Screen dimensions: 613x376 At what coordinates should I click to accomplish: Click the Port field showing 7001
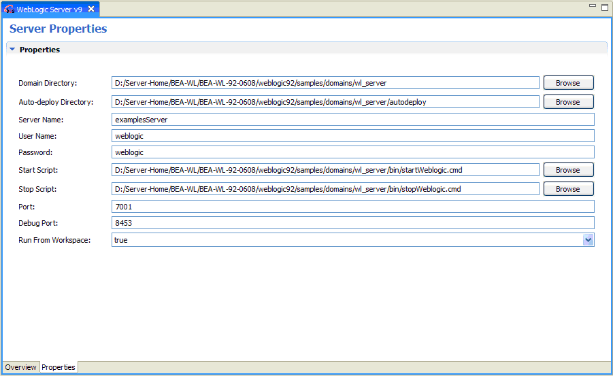coord(353,207)
